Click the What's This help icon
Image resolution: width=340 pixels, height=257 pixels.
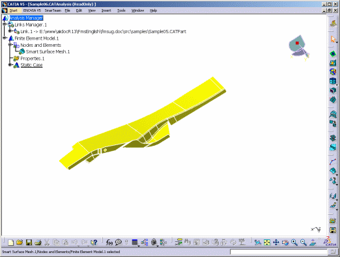point(94,242)
